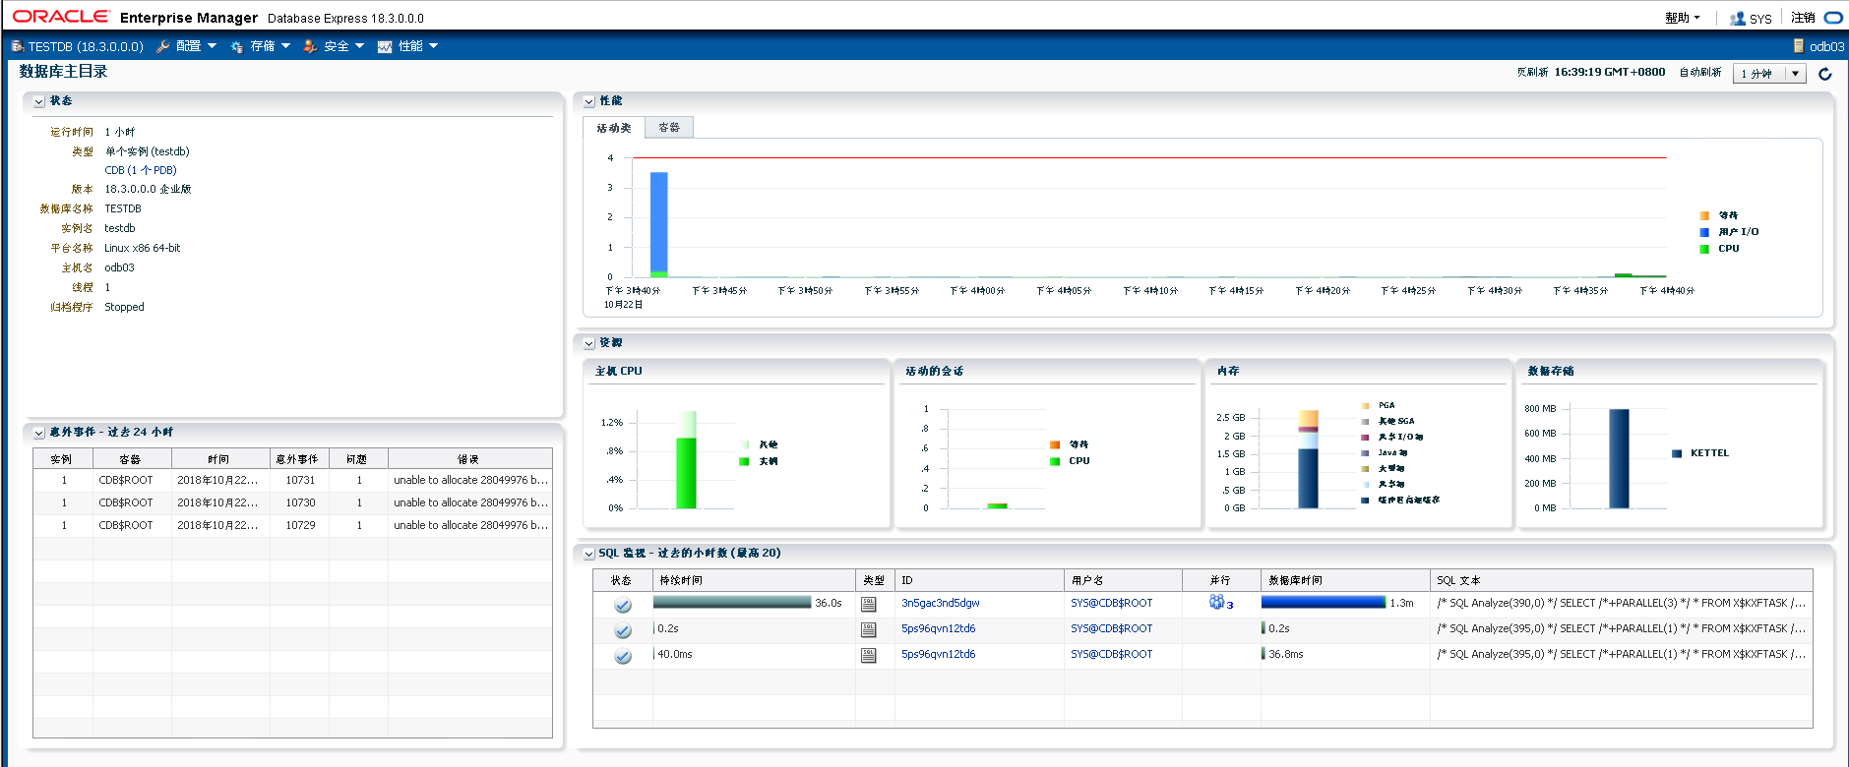Click the green host CPU bar
The height and width of the screenshot is (767, 1849).
point(686,473)
